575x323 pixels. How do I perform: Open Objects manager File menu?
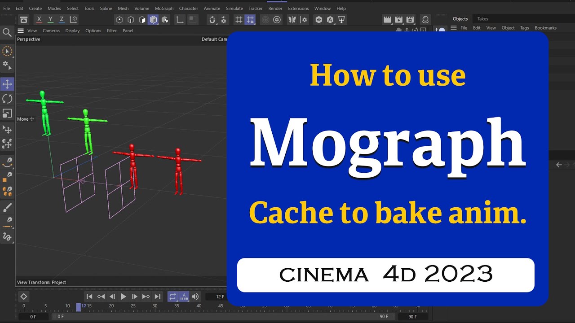pos(464,28)
